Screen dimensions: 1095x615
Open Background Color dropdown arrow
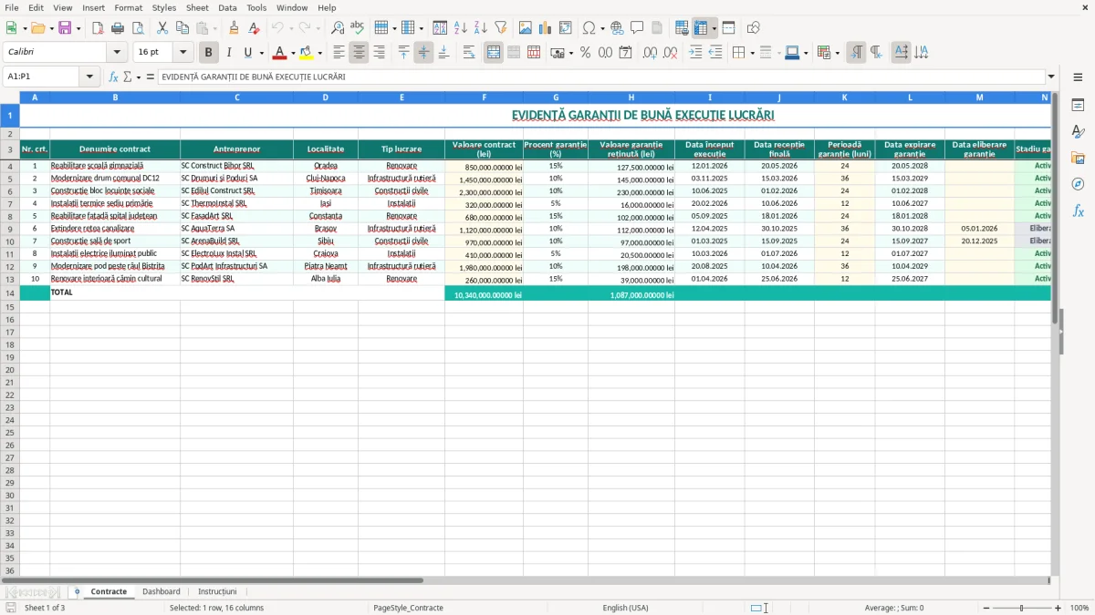click(x=319, y=53)
